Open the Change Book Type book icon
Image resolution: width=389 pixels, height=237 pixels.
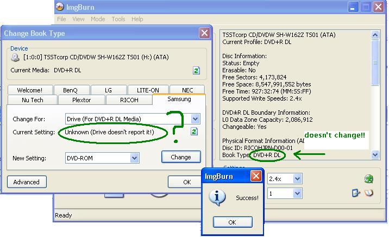coord(369,193)
